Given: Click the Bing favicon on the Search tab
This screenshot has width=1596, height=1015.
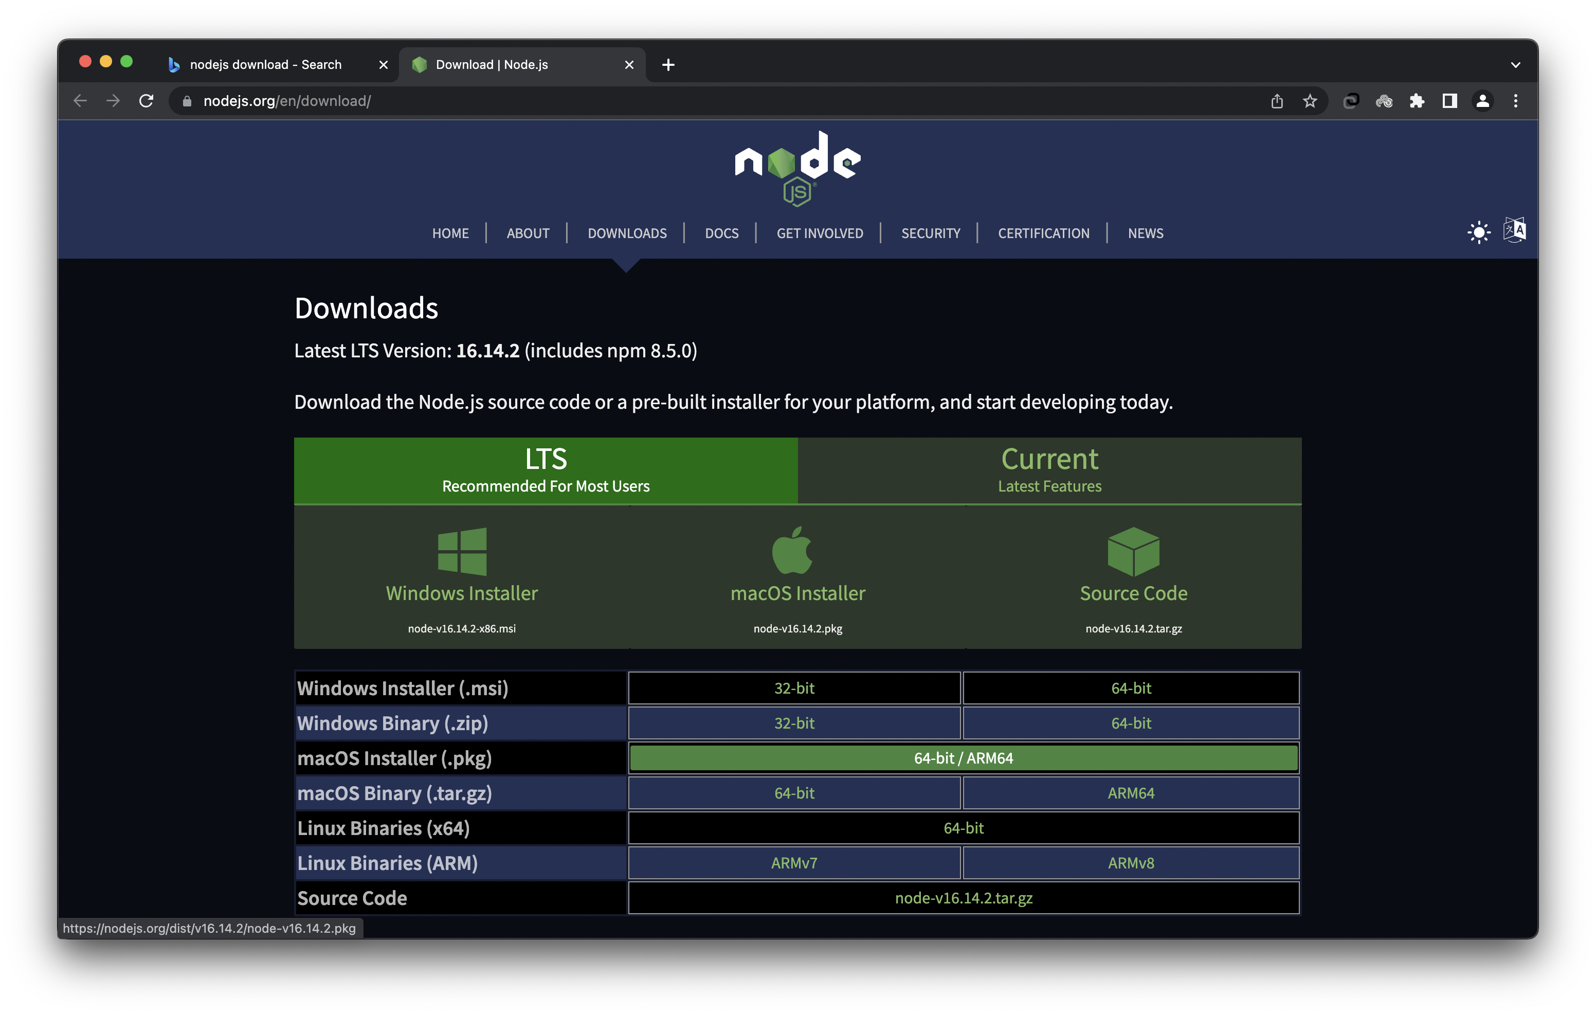Looking at the screenshot, I should coord(174,64).
